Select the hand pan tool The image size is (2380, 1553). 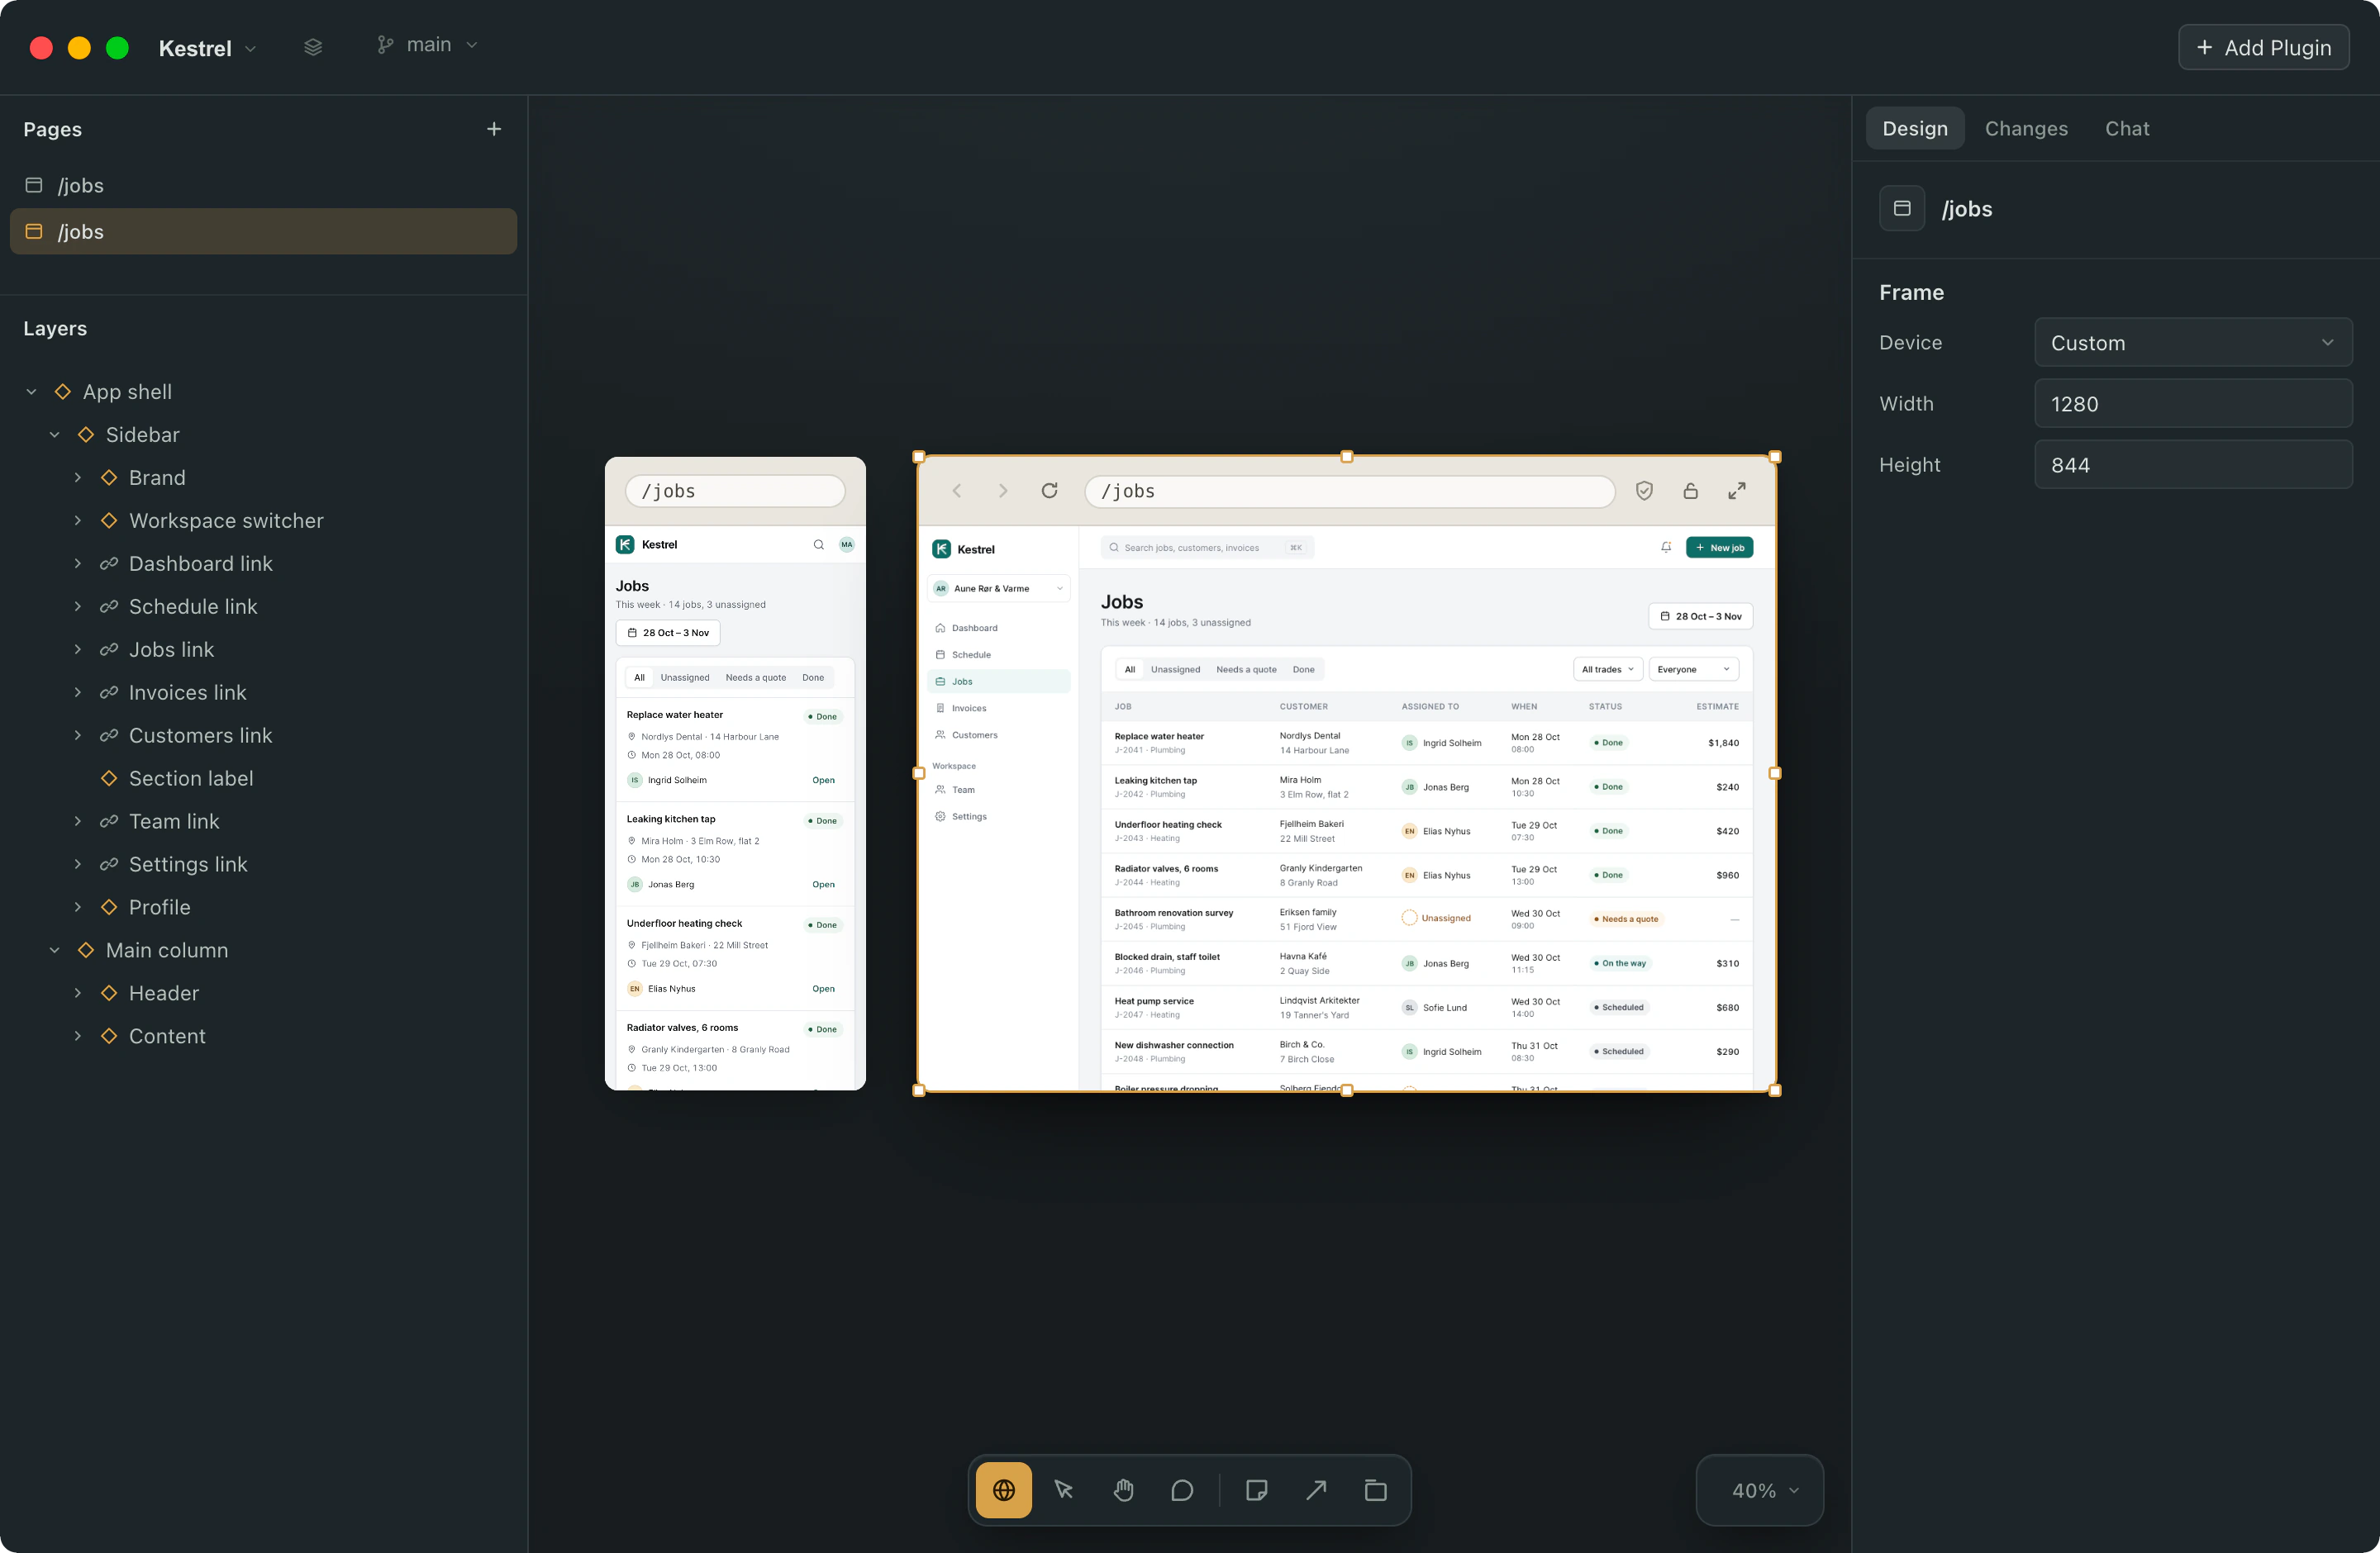coord(1123,1490)
